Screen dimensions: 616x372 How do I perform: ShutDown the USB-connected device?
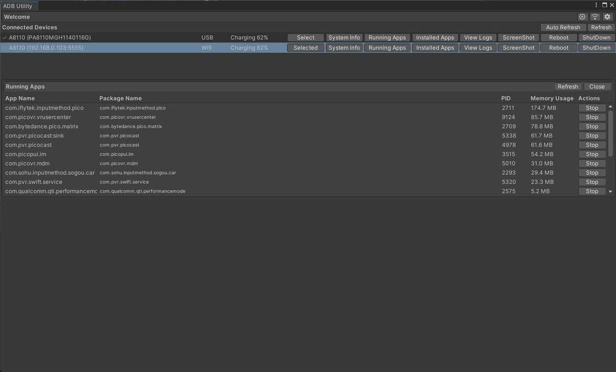[596, 37]
